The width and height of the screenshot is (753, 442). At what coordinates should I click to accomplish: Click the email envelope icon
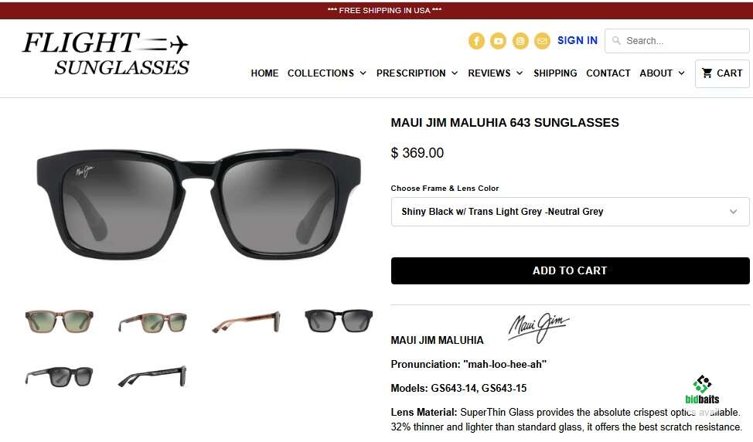tap(542, 41)
